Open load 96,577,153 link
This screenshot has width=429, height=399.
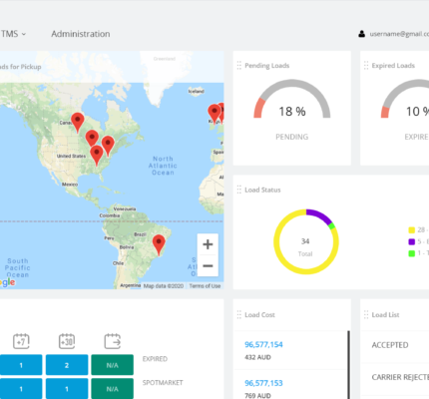pos(263,383)
